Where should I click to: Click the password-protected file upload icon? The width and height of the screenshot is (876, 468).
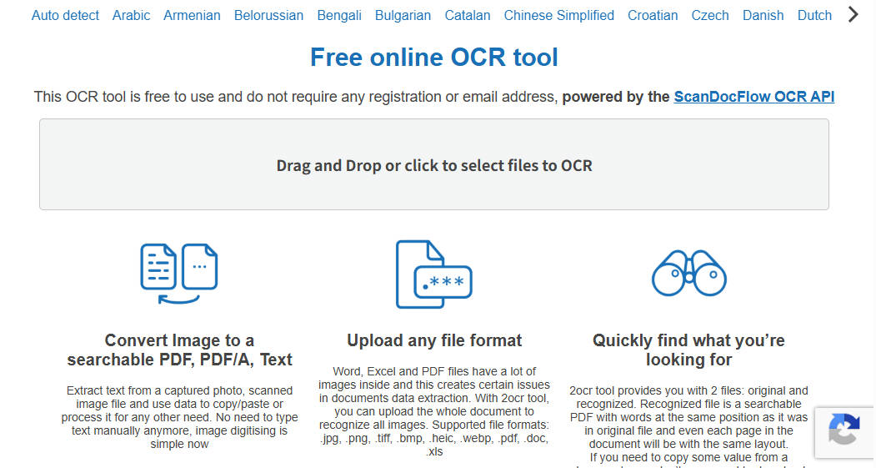coord(433,274)
